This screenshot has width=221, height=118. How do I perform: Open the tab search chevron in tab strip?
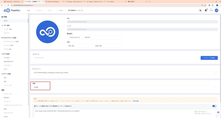click(2, 2)
